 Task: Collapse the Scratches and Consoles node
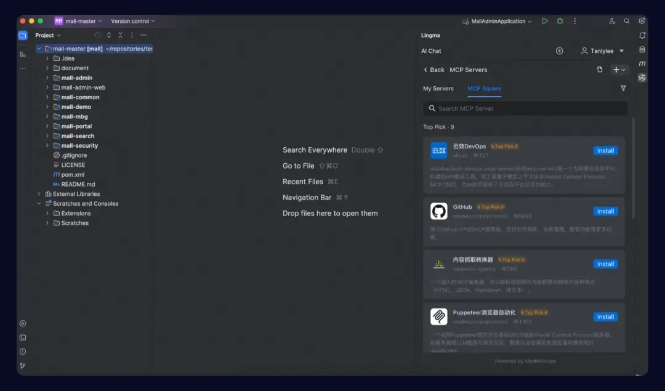click(x=39, y=204)
